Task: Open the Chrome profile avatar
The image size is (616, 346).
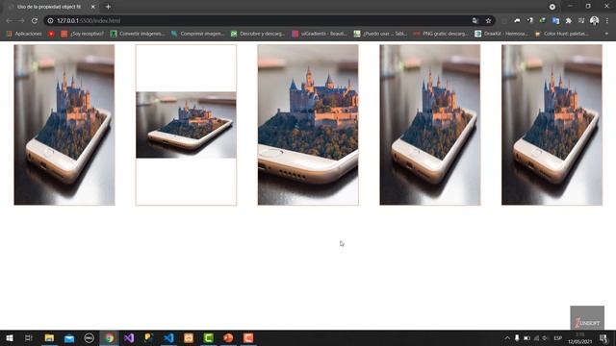Action: coord(595,21)
